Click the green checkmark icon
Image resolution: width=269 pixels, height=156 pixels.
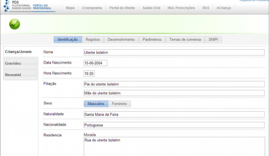[x=14, y=24]
